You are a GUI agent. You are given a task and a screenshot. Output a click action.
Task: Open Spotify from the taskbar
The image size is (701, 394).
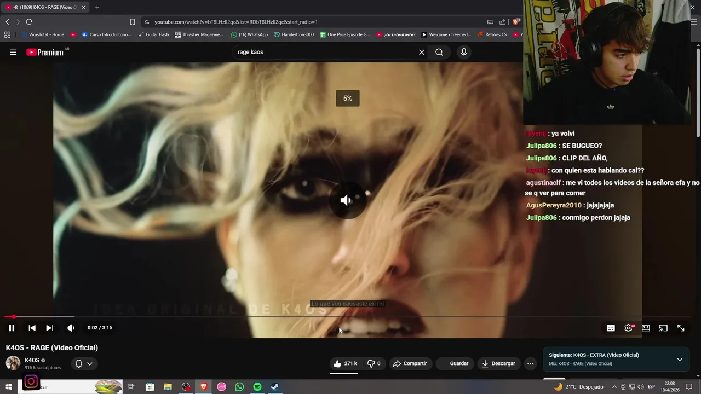click(257, 387)
